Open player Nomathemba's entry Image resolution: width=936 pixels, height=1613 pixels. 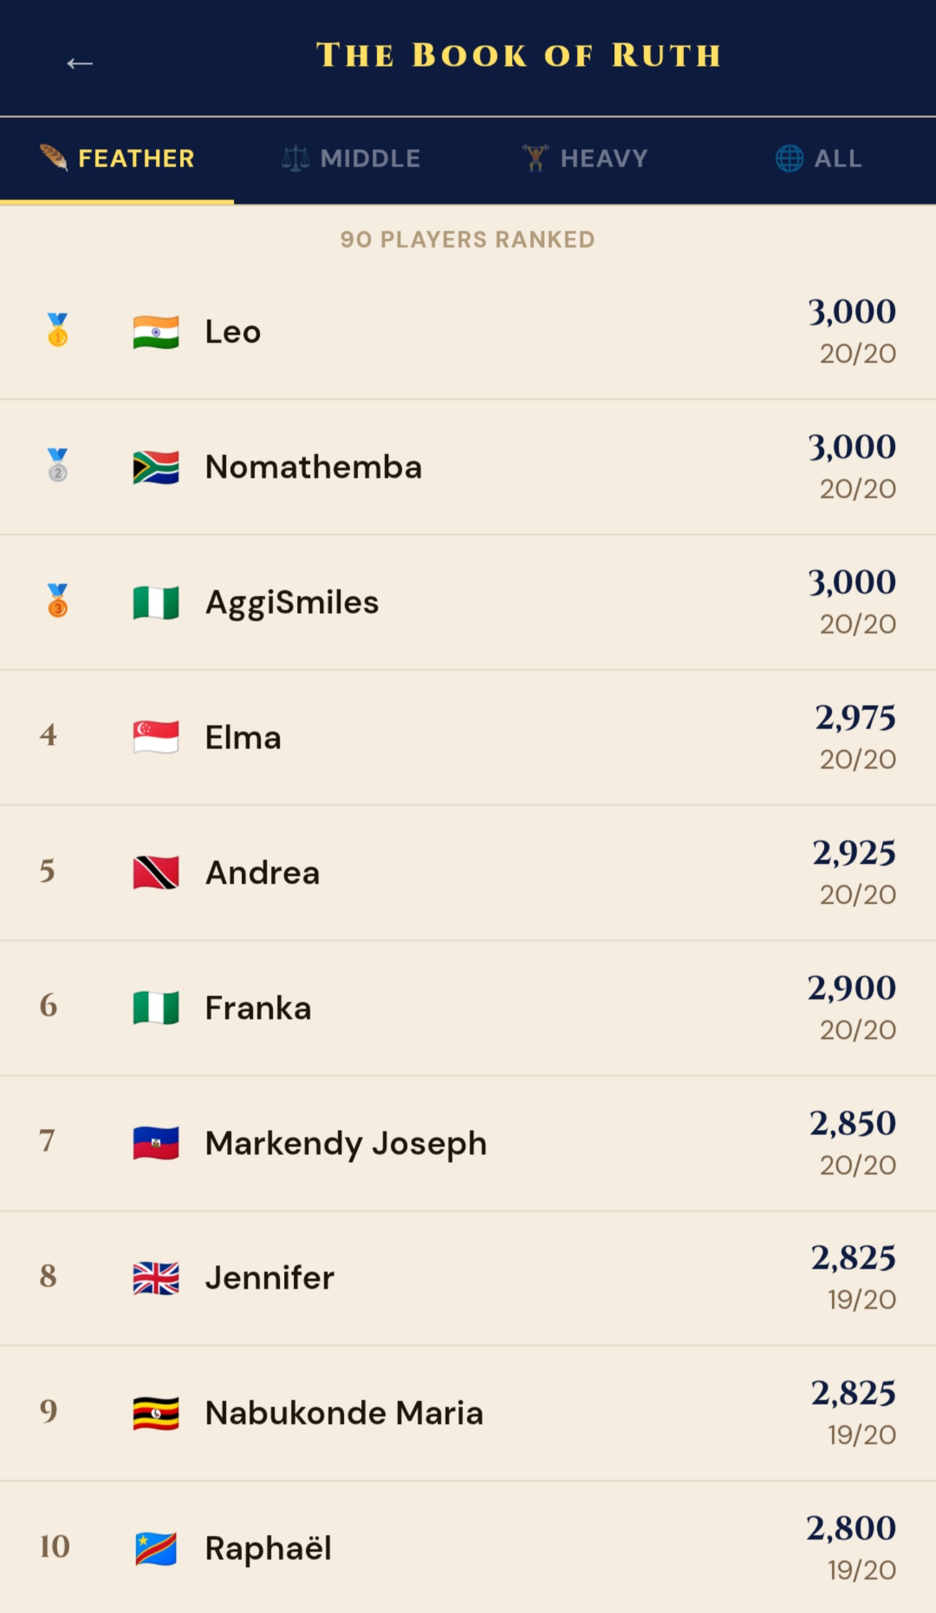(313, 468)
